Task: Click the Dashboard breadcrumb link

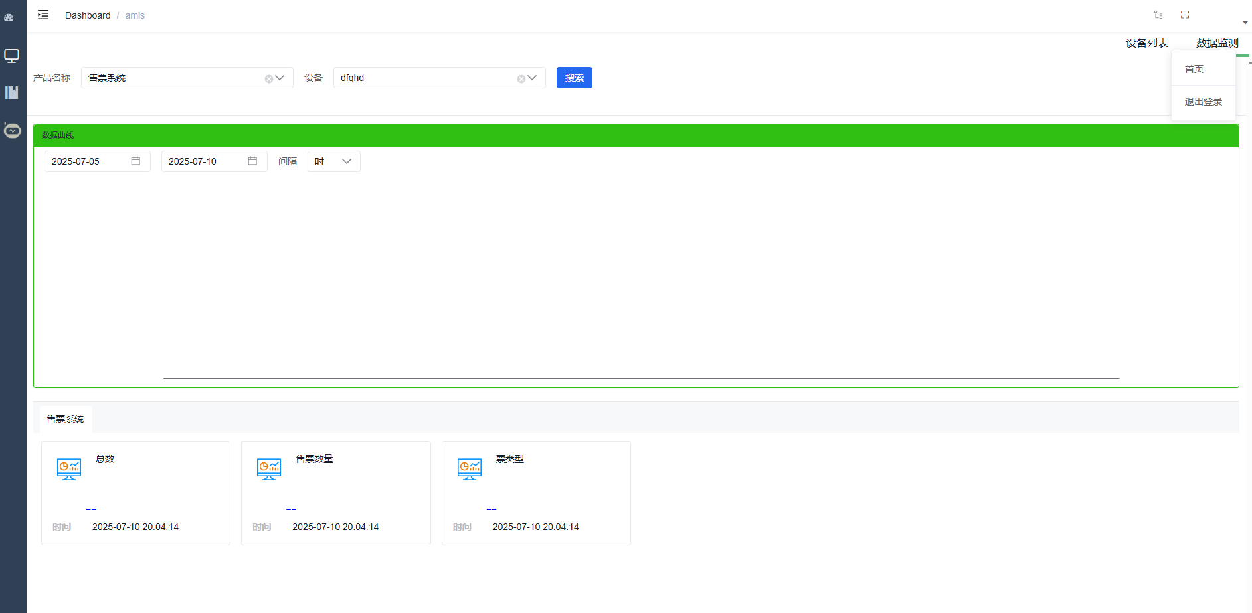Action: [x=88, y=15]
